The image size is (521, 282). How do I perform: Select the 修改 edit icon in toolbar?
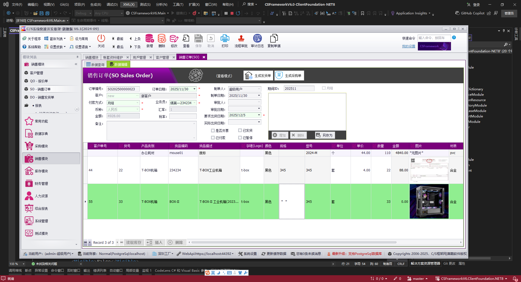pyautogui.click(x=174, y=41)
